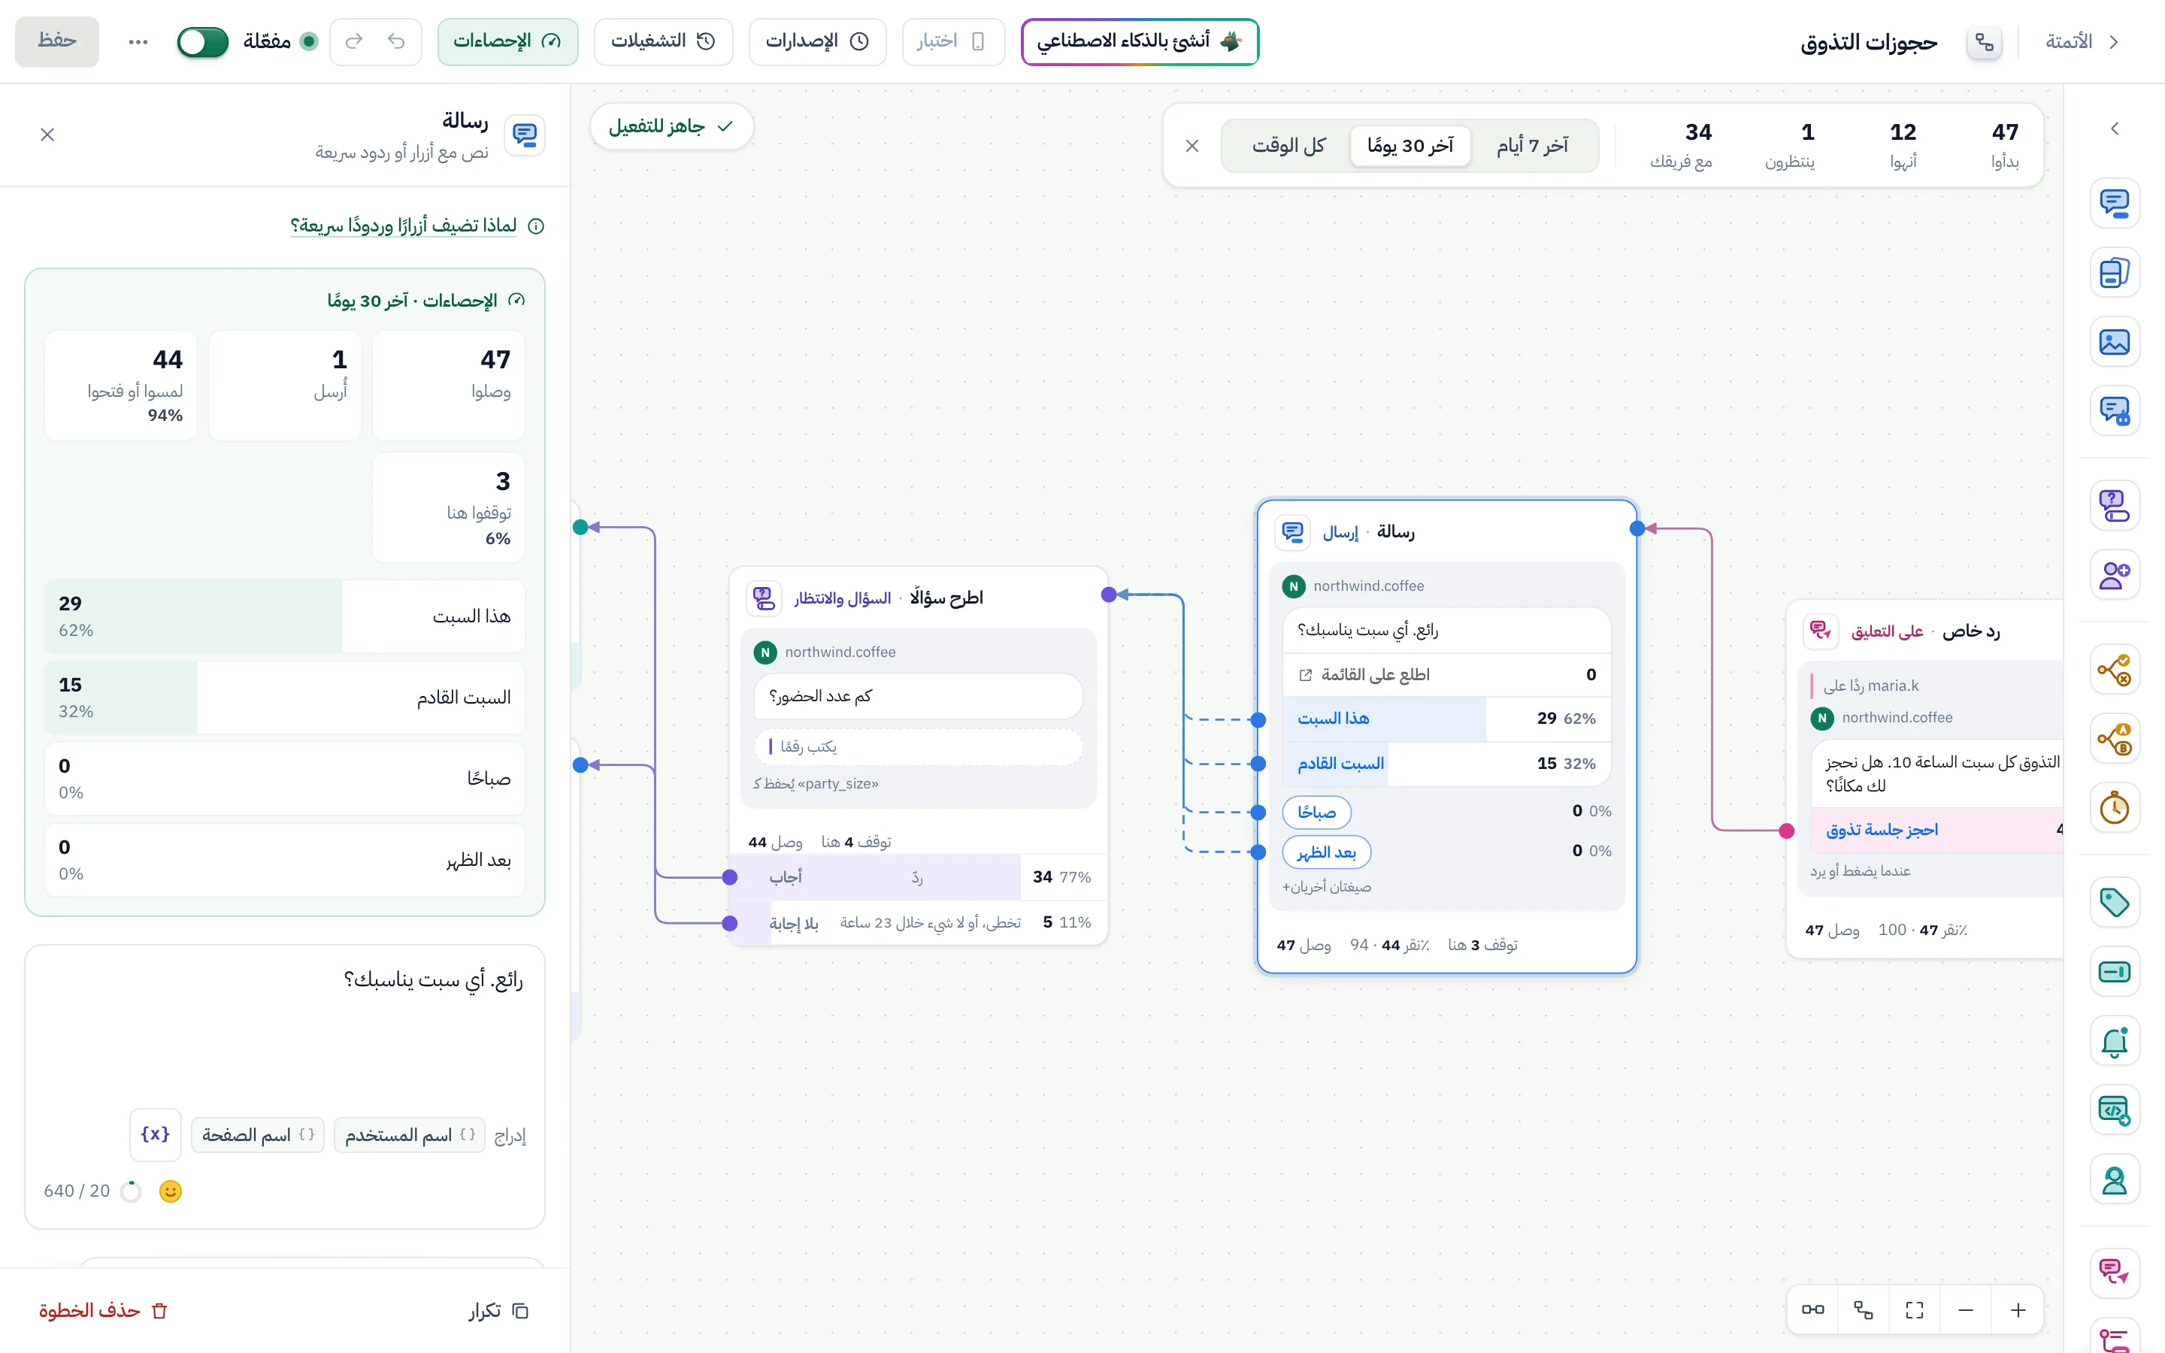Image resolution: width=2165 pixels, height=1353 pixels.
Task: Open the emoji picker in message editor
Action: pos(170,1191)
